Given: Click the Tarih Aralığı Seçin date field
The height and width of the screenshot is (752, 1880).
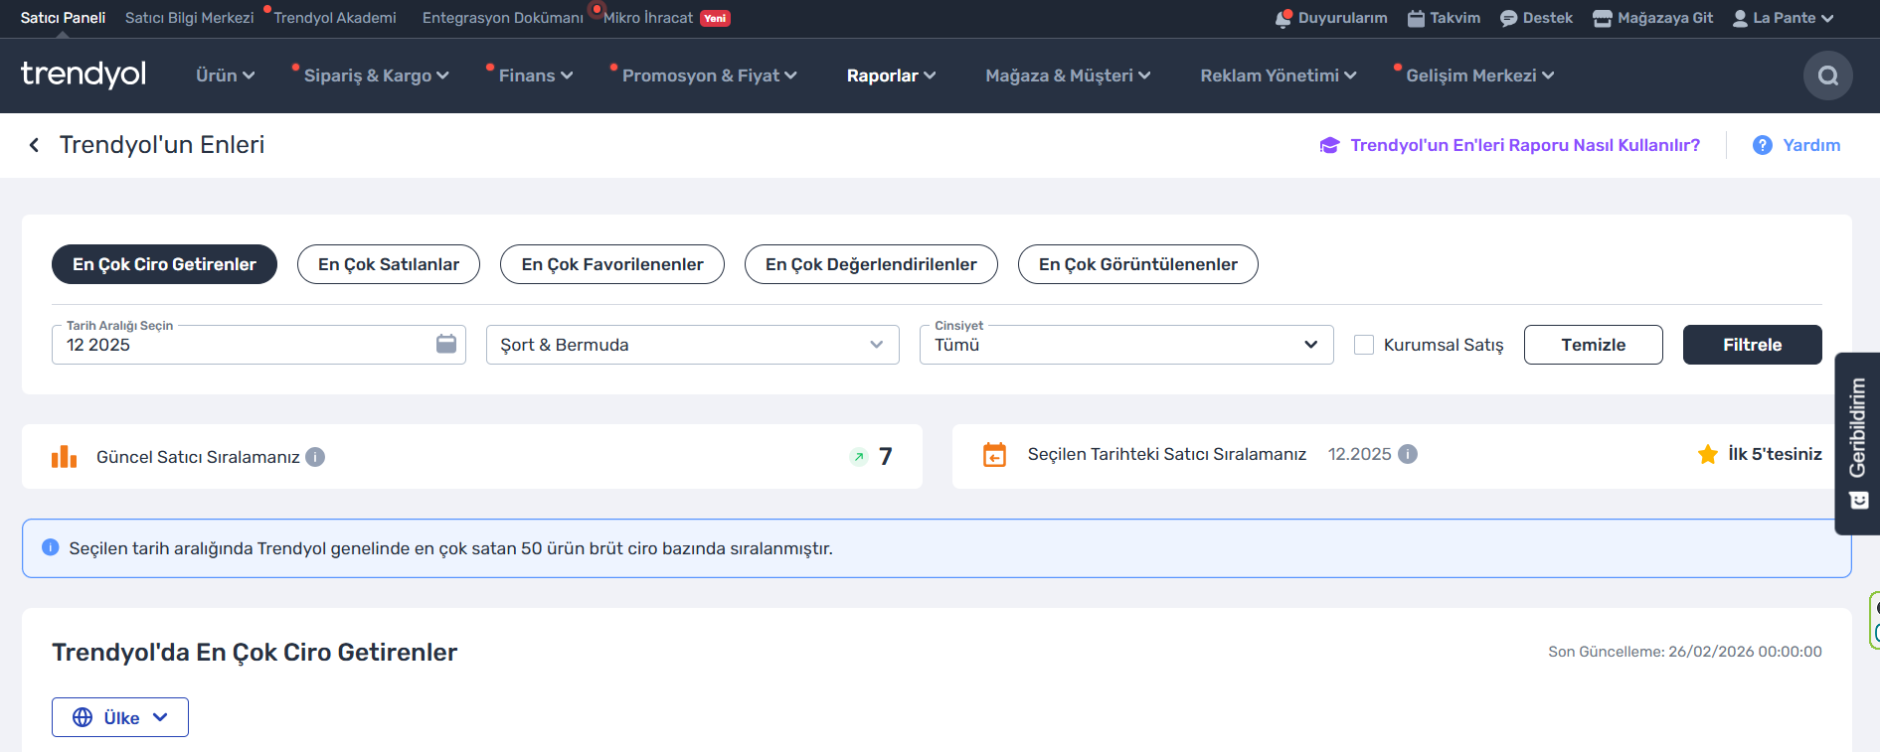Looking at the screenshot, I should (258, 345).
